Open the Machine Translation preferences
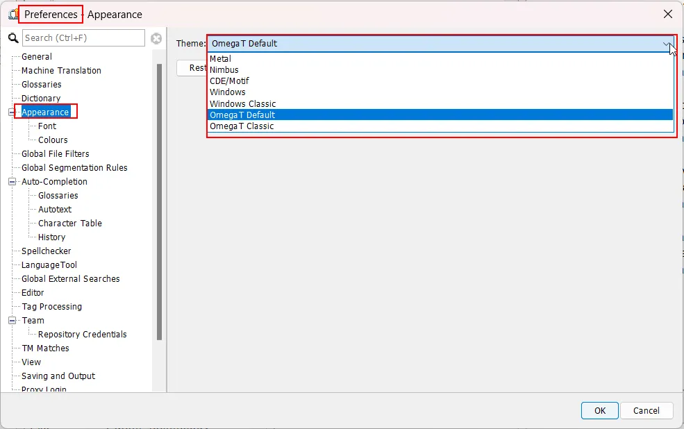The width and height of the screenshot is (684, 429). coord(60,70)
